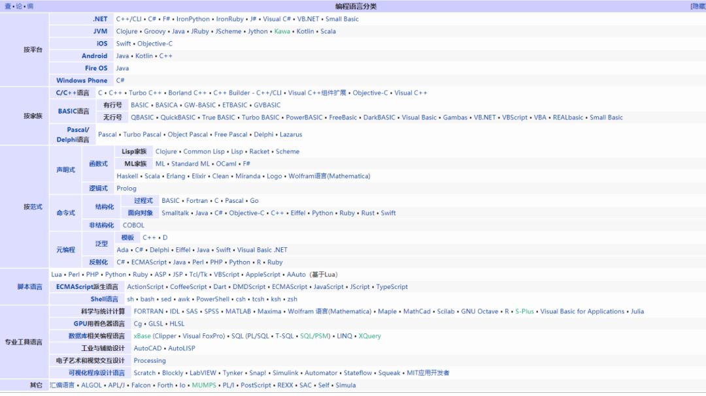Open the 汇编语言 link

click(x=62, y=385)
